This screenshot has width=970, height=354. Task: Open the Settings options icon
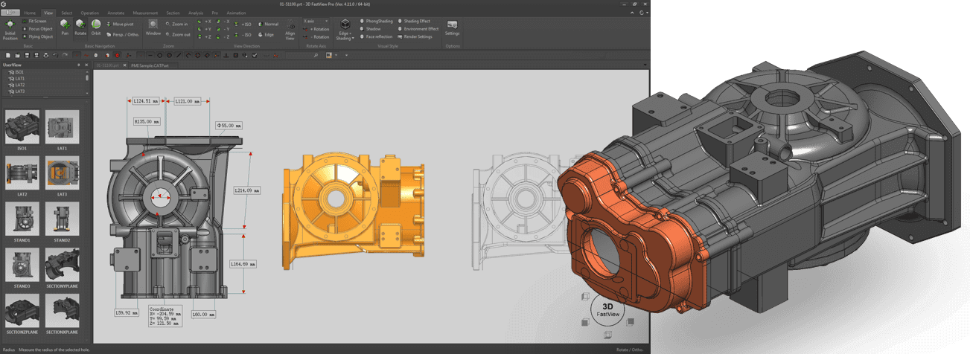coord(452,28)
